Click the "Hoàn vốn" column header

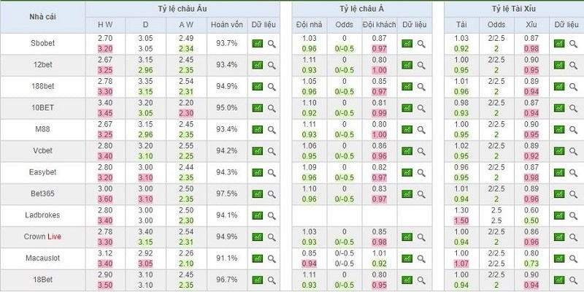coord(226,24)
